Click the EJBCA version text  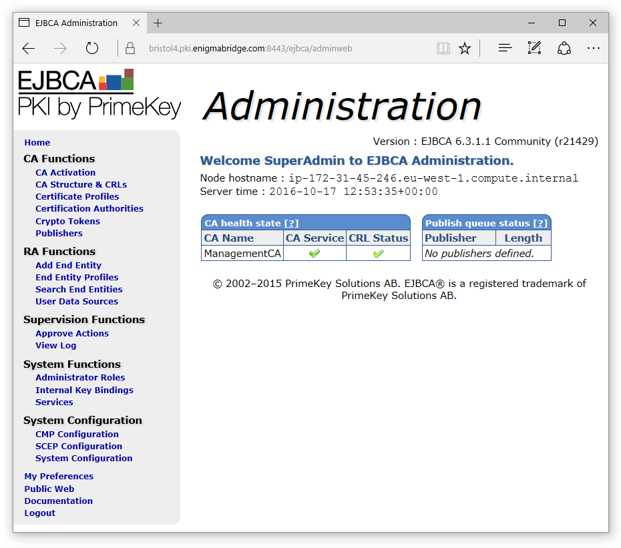(x=485, y=142)
